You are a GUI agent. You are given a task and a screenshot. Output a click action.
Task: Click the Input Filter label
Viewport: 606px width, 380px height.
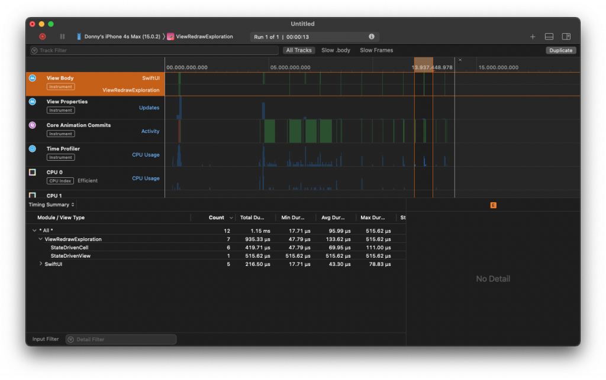(46, 339)
